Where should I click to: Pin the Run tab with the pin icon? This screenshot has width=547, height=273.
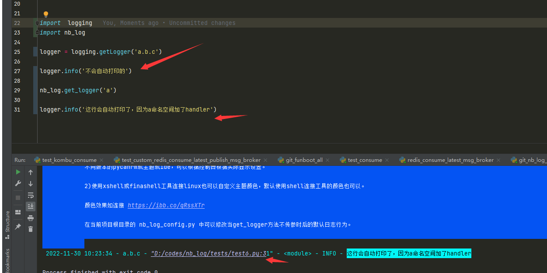tap(18, 227)
